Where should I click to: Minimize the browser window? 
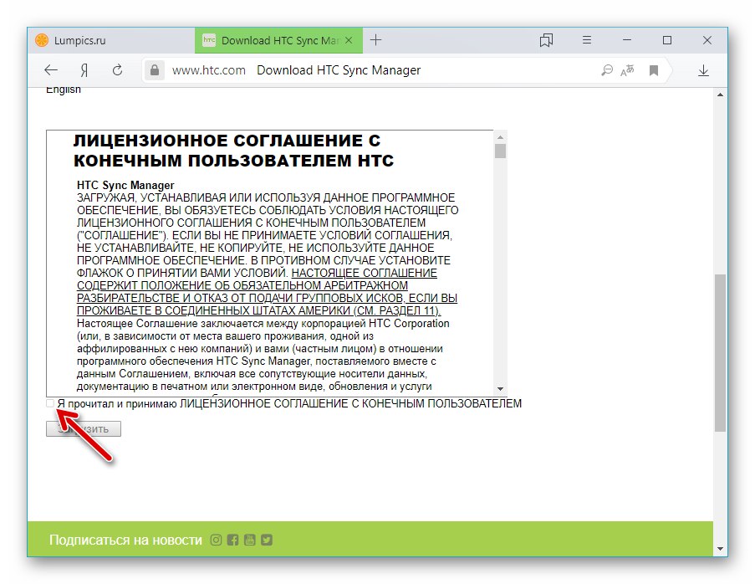627,40
